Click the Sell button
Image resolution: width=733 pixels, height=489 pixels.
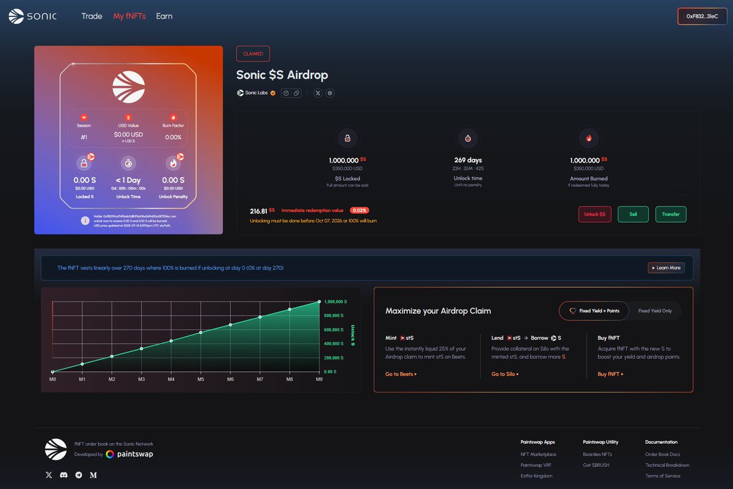click(633, 214)
